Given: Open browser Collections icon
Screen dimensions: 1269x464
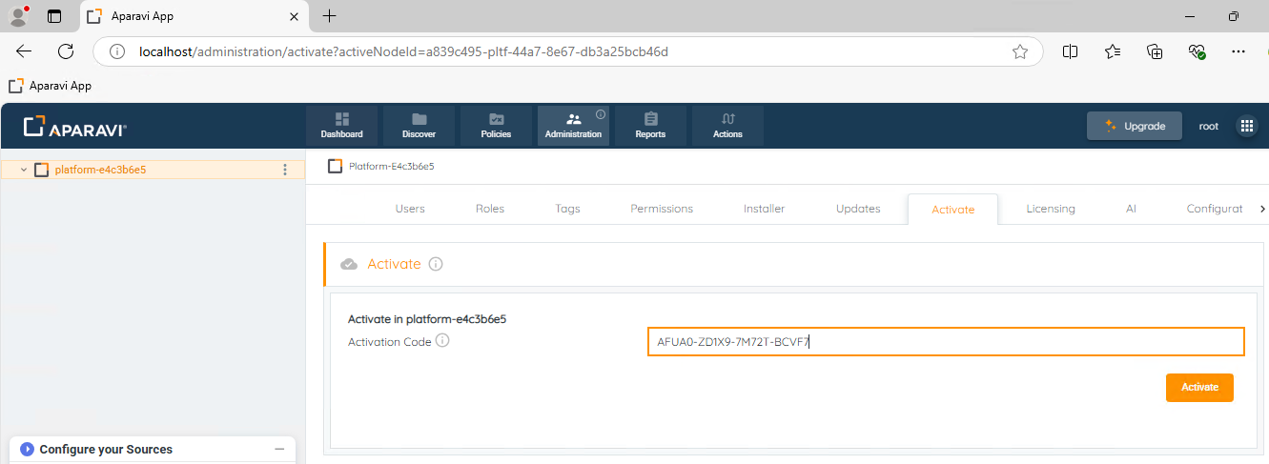Looking at the screenshot, I should pyautogui.click(x=1156, y=51).
